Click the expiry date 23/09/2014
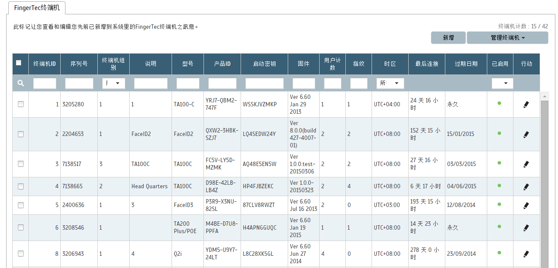This screenshot has width=558, height=268. 462,254
